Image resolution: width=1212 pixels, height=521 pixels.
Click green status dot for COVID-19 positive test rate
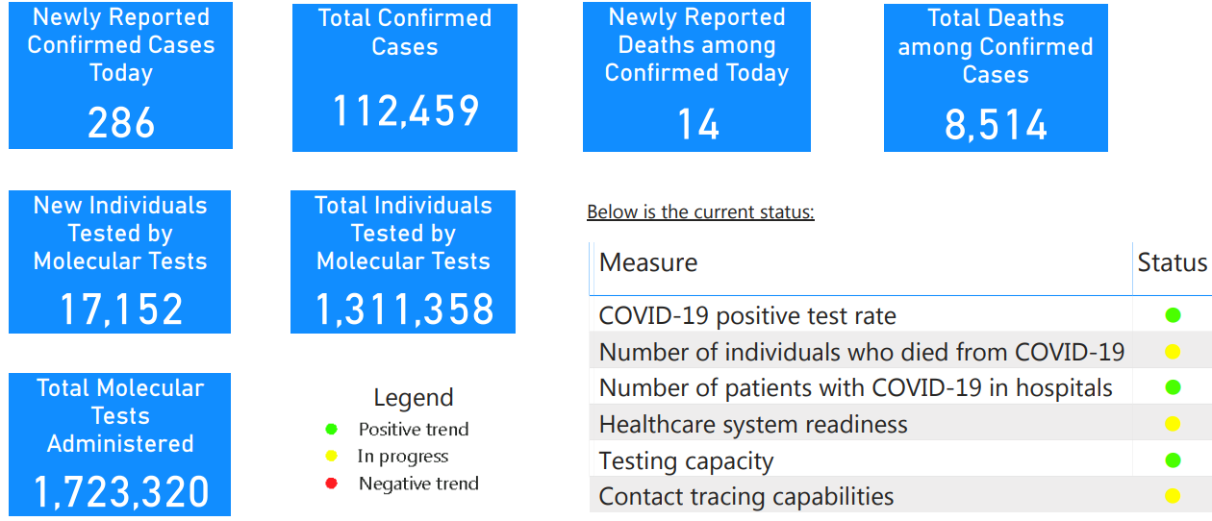pos(1173,315)
